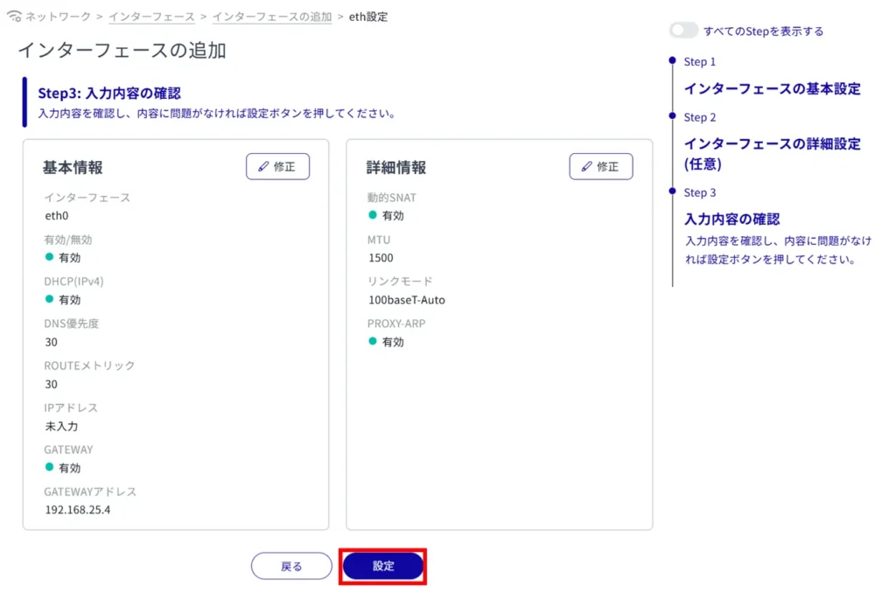This screenshot has width=896, height=600.
Task: Click the Step 2 dot marker
Action: [672, 116]
